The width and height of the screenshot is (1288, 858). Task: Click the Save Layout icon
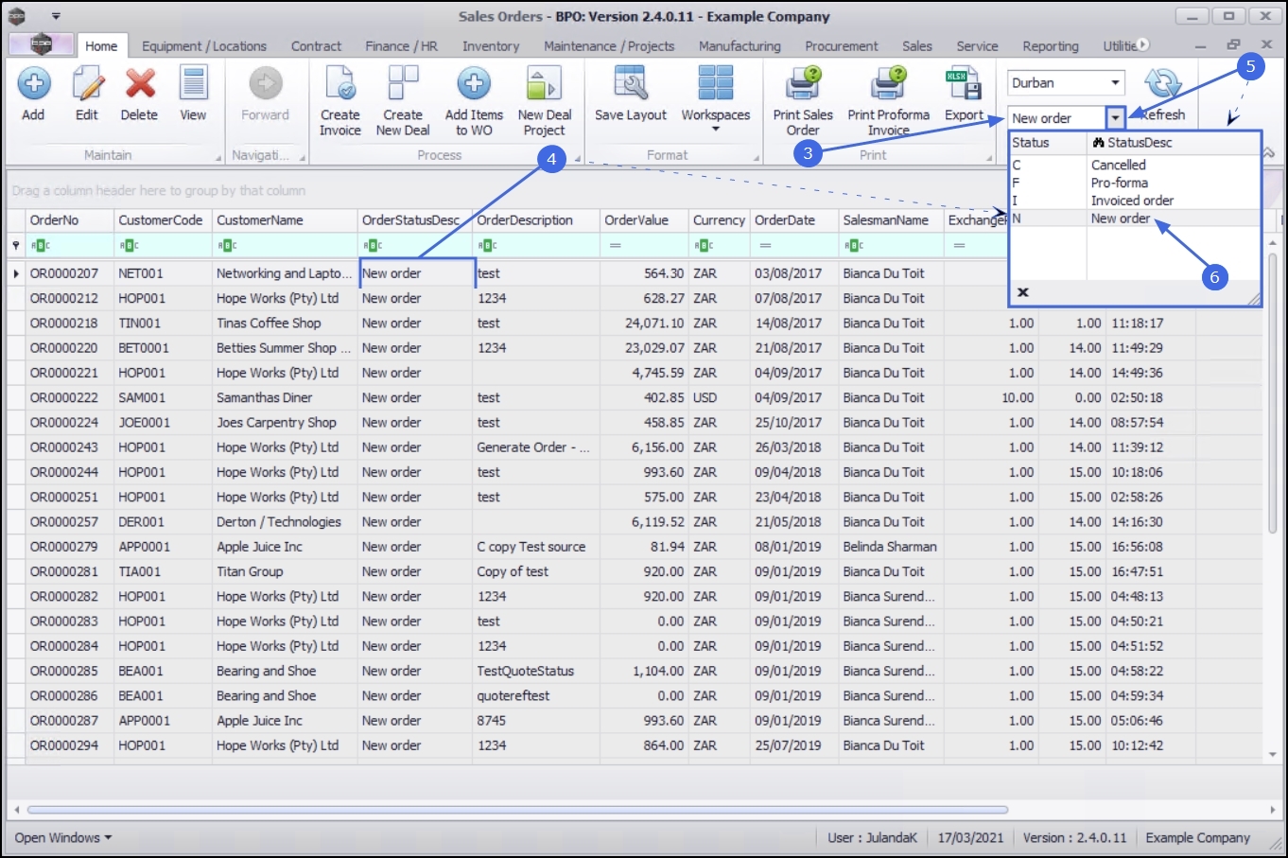click(x=631, y=84)
